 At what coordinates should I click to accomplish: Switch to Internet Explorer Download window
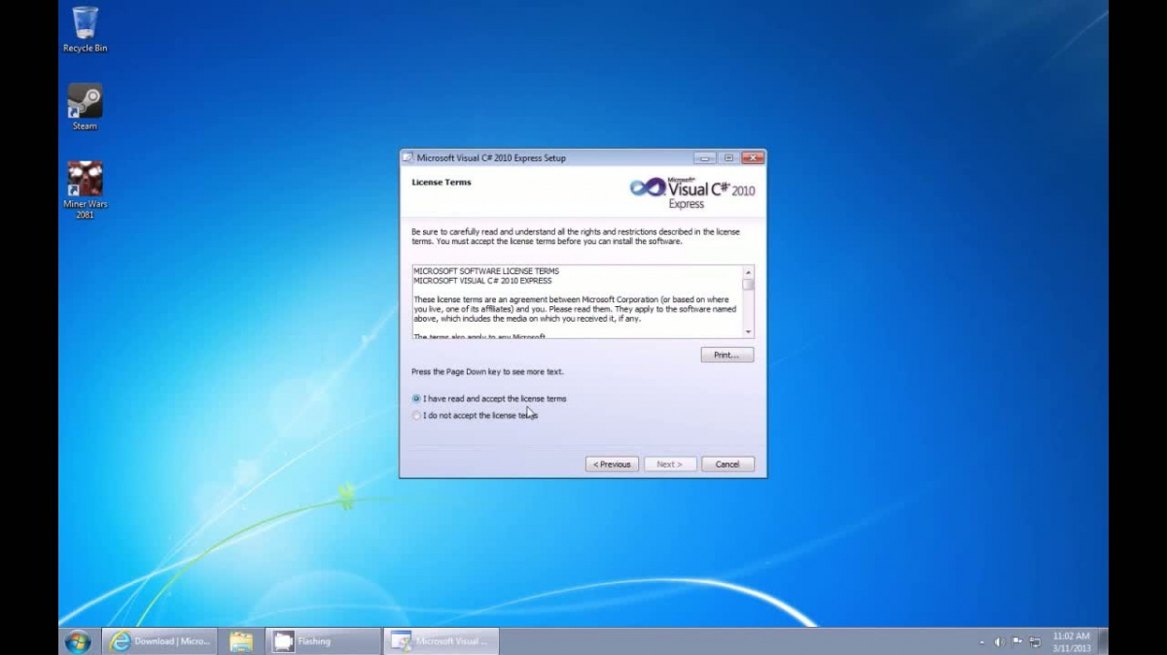tap(159, 641)
